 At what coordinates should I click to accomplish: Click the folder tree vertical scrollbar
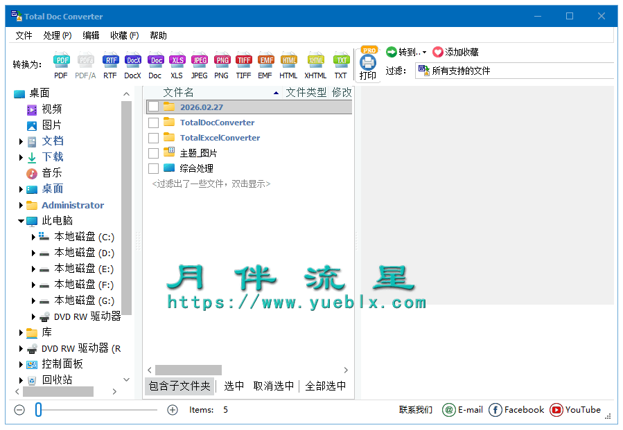(126, 208)
